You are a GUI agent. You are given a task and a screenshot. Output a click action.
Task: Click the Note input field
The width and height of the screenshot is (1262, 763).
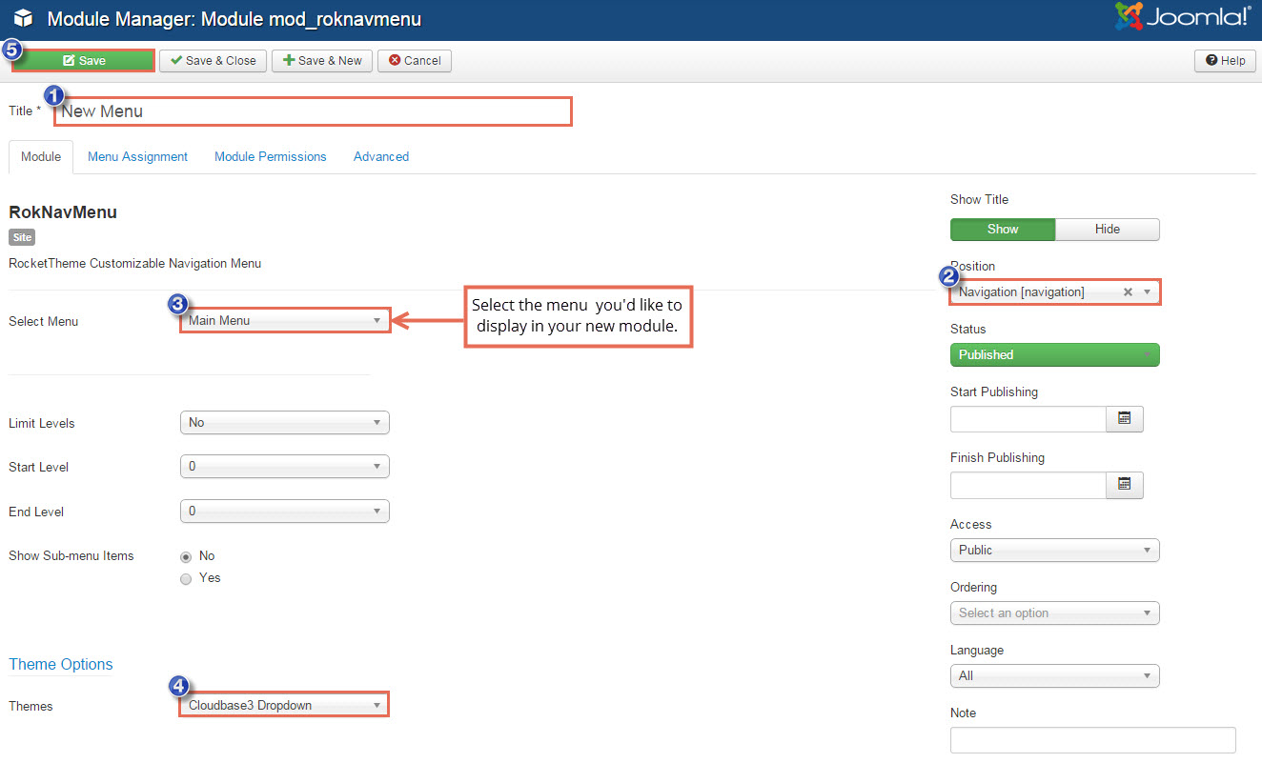1093,740
